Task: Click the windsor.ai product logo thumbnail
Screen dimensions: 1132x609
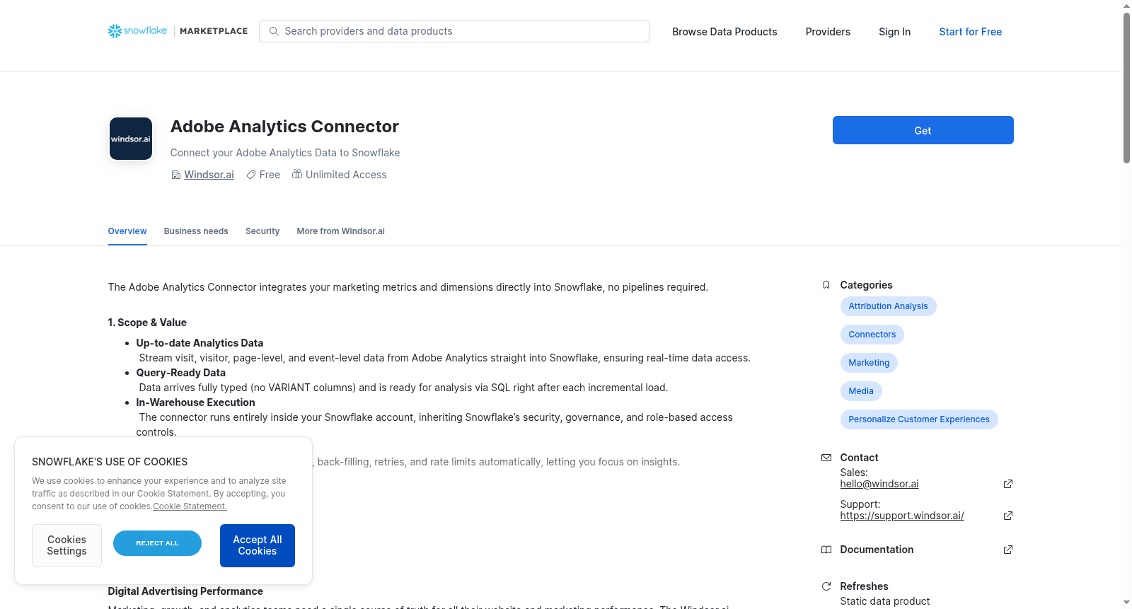Action: [x=131, y=139]
